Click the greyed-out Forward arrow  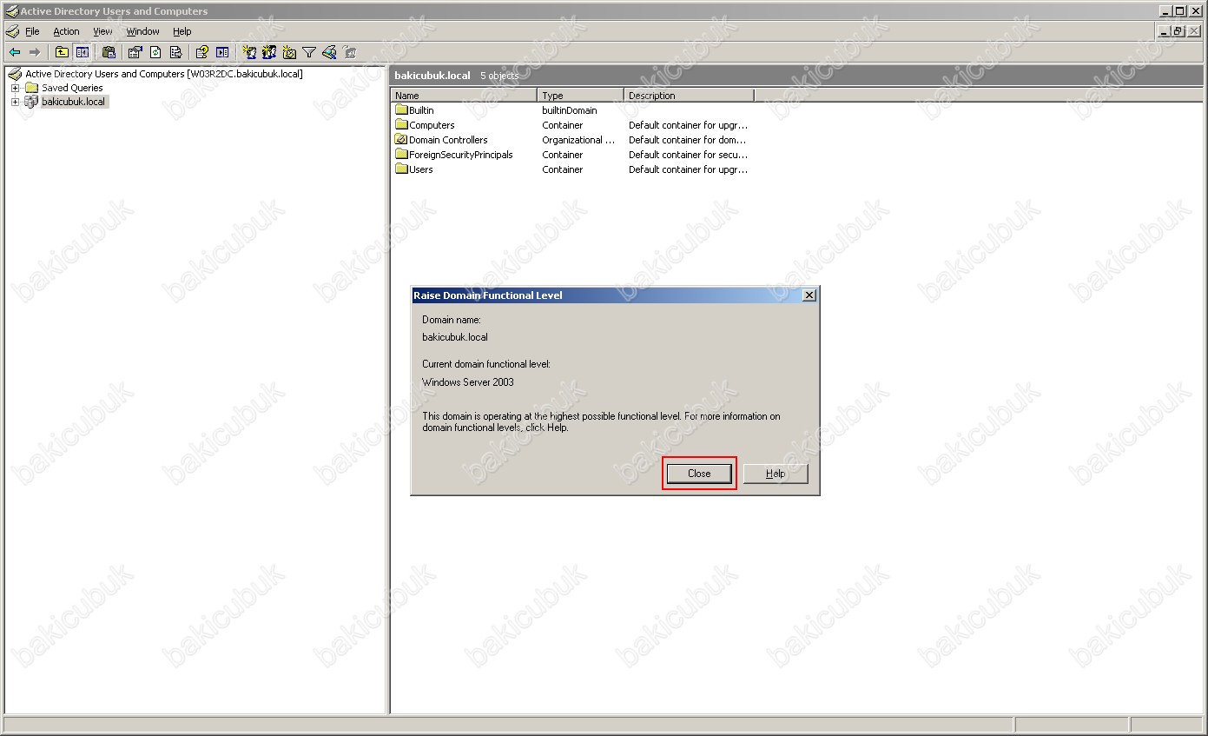coord(35,52)
